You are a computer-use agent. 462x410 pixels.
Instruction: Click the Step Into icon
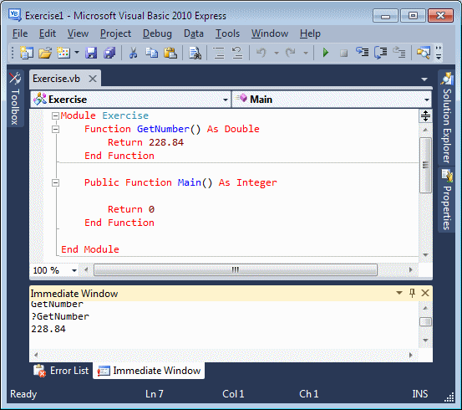pos(362,52)
